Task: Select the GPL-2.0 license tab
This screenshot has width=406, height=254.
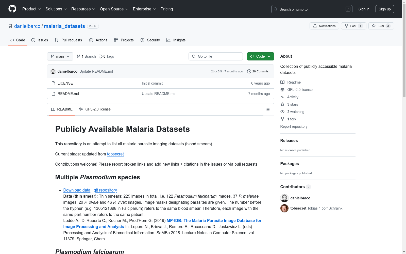Action: coord(95,109)
